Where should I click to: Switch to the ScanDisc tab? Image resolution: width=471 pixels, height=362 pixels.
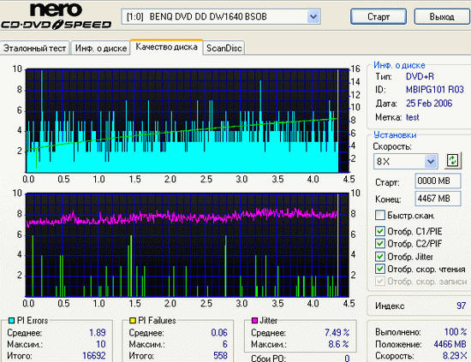tap(224, 48)
